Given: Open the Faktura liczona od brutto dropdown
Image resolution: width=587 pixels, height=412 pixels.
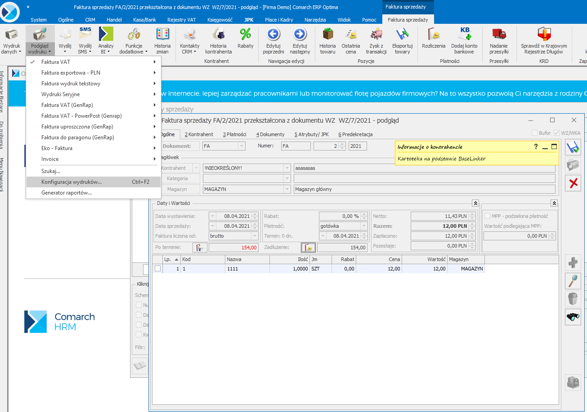Looking at the screenshot, I should pyautogui.click(x=255, y=236).
